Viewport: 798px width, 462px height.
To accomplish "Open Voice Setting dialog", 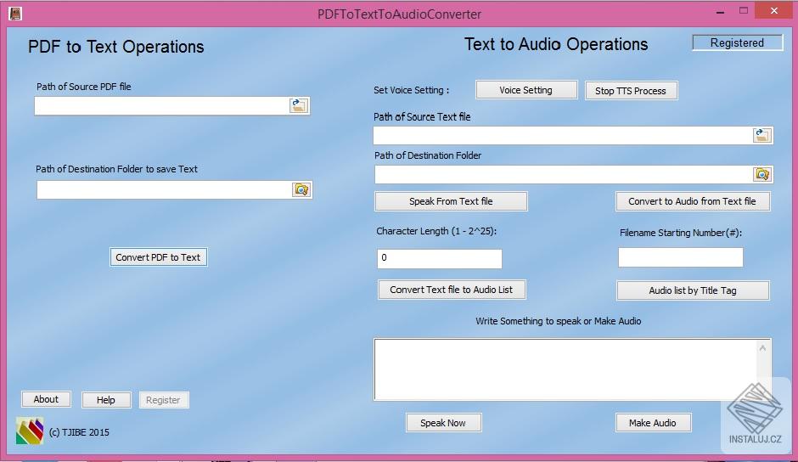I will 526,90.
